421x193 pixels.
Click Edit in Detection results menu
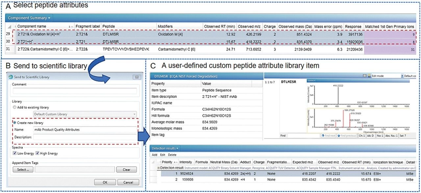click(163, 155)
